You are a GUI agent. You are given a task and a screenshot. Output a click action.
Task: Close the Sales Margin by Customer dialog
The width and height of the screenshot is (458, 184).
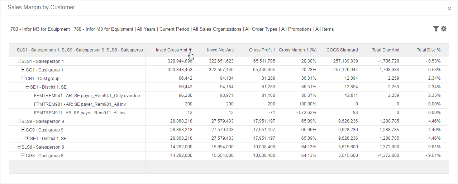449,9
